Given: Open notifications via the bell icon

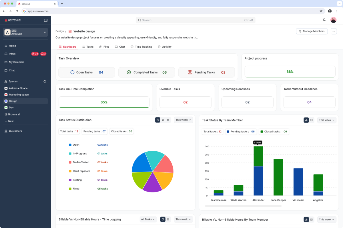Looking at the screenshot, I should pyautogui.click(x=324, y=20).
